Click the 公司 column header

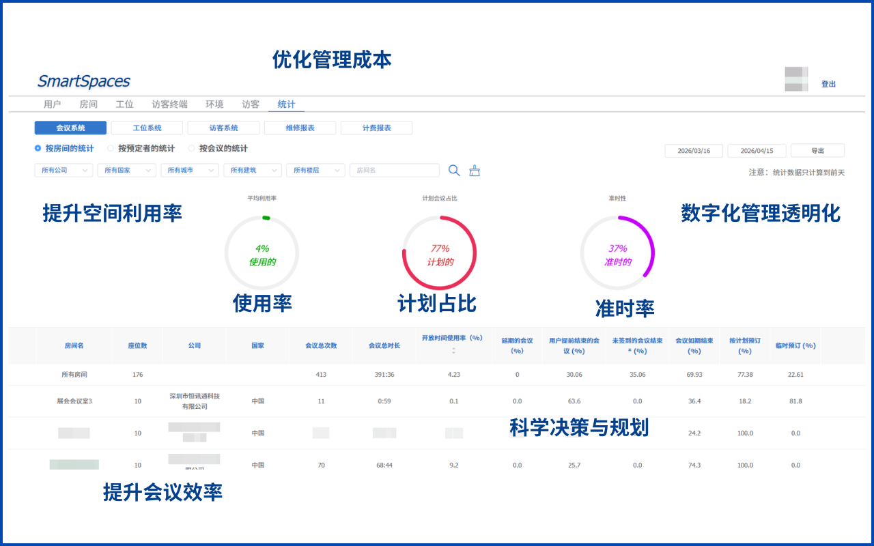(x=195, y=345)
